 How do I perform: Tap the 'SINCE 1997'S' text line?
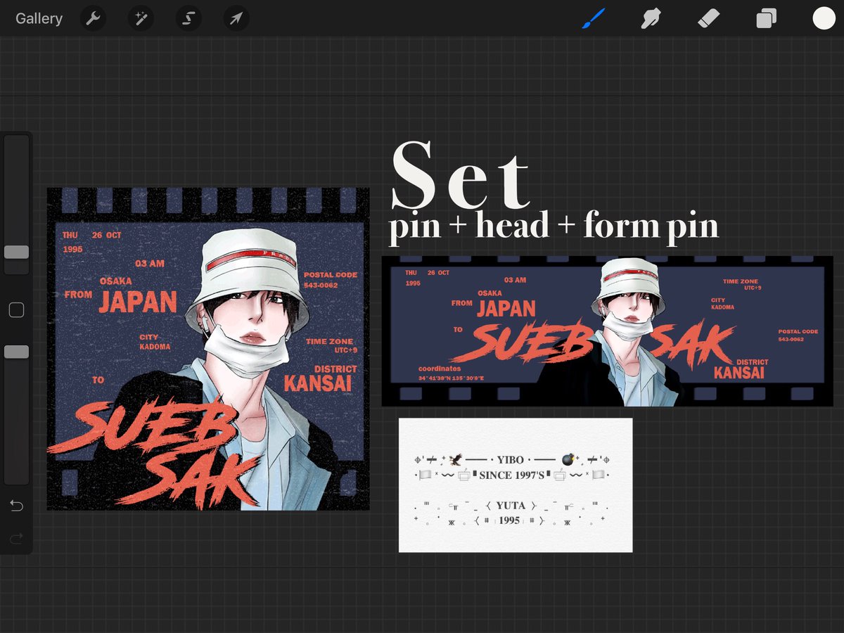tap(512, 475)
